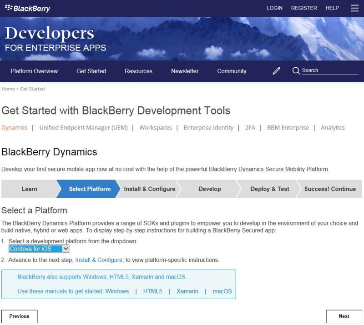Click the Get Started breadcrumb
Image resolution: width=364 pixels, height=325 pixels.
[32, 89]
